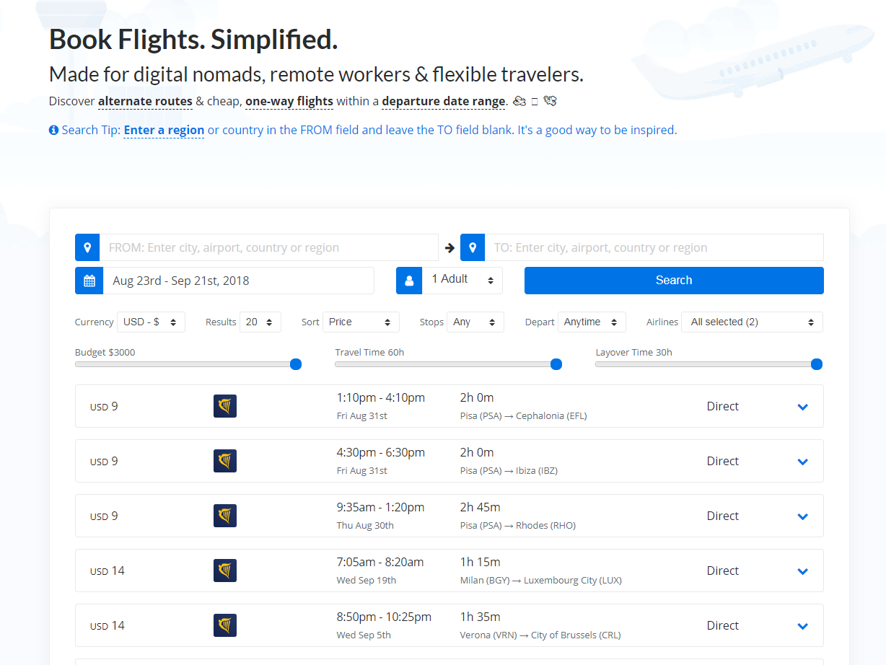The image size is (886, 665).
Task: Expand the Pisa to Cephalonia flight details
Action: [x=802, y=407]
